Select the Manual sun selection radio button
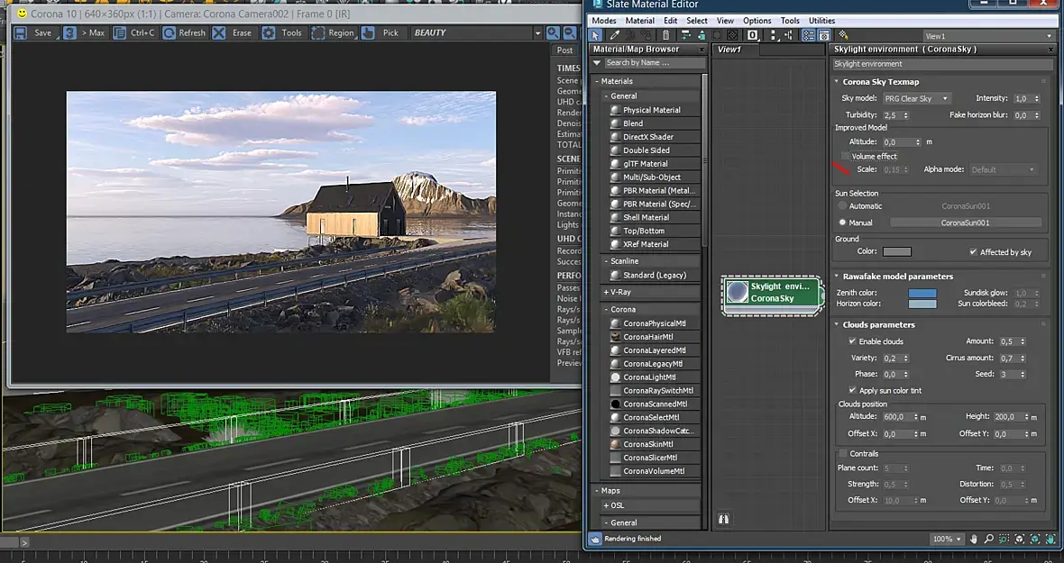The image size is (1064, 563). coord(842,222)
